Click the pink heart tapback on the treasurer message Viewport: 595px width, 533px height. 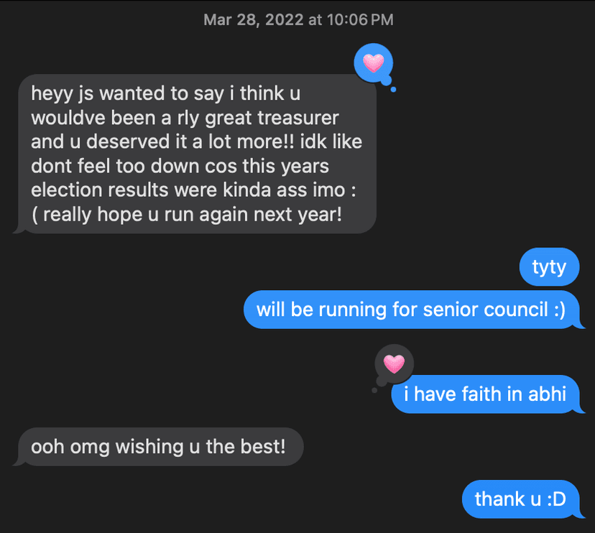374,63
